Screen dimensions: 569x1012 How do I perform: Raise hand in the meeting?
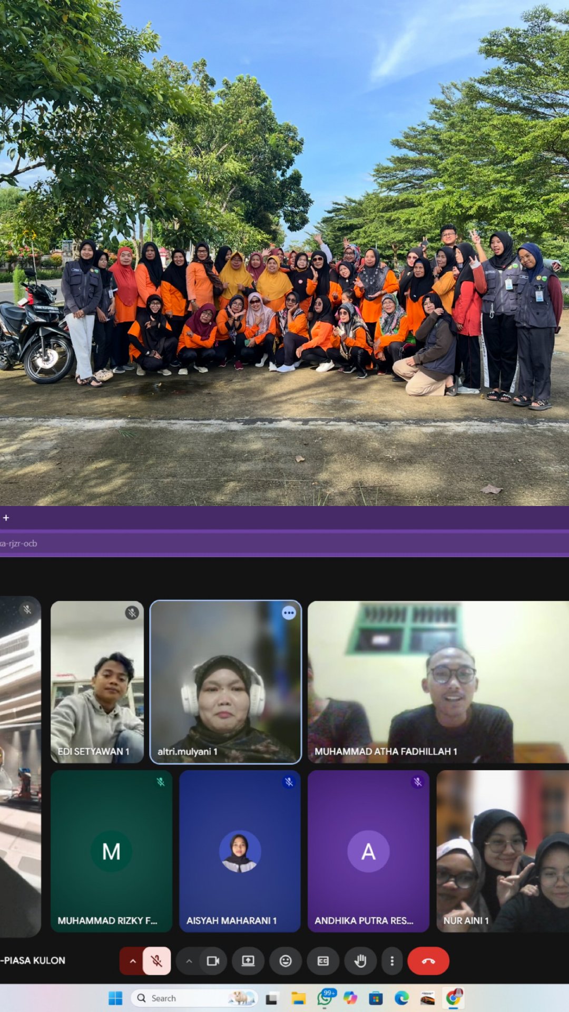(360, 961)
